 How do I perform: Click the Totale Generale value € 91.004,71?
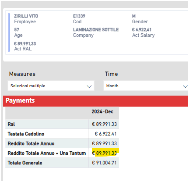tap(104, 163)
